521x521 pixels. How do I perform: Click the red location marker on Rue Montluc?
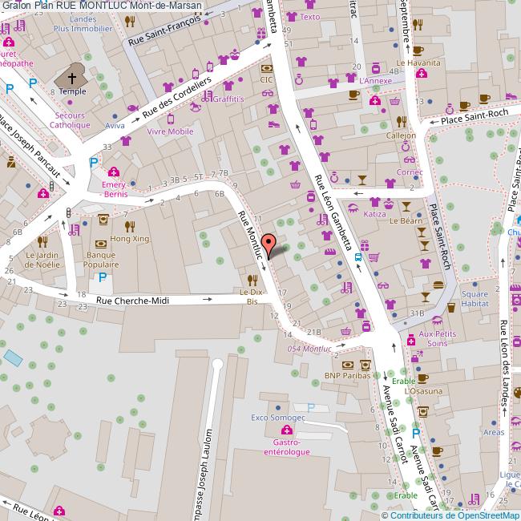[x=269, y=244]
